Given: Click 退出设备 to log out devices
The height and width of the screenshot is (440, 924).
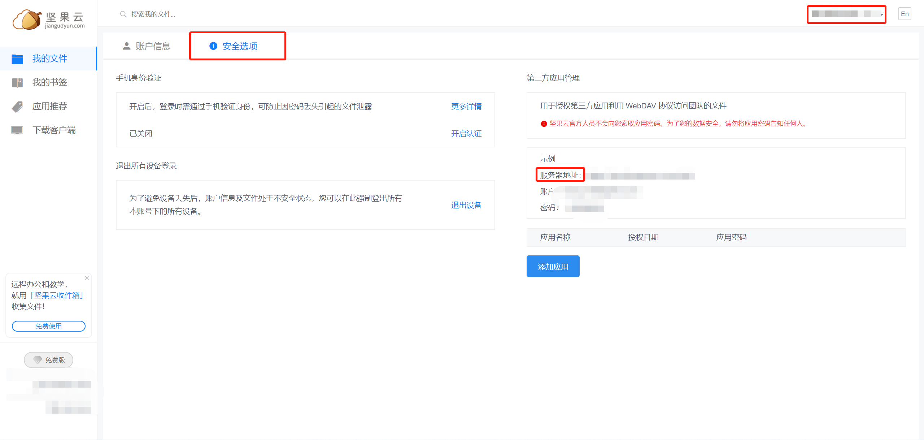Looking at the screenshot, I should tap(466, 205).
